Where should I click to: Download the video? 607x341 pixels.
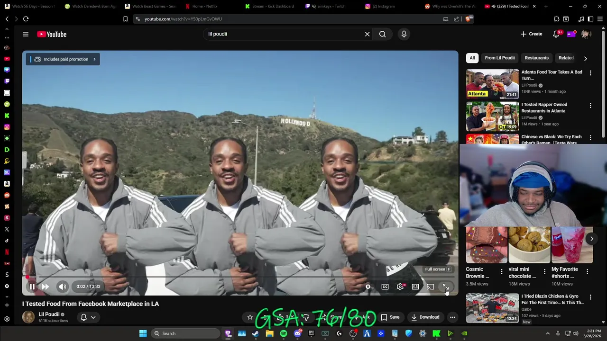point(425,317)
